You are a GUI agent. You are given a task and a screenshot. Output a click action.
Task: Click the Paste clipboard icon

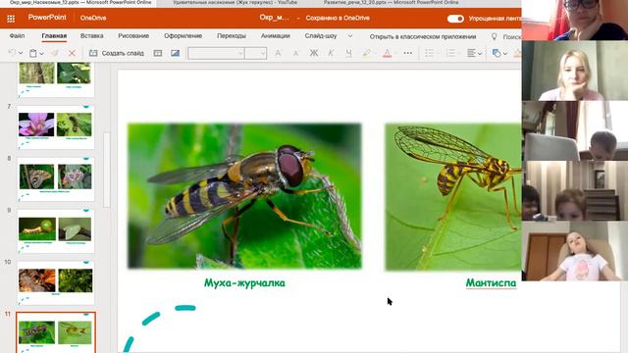(33, 53)
